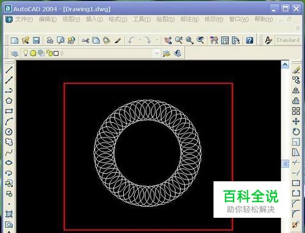Toggle layer 0 lock icon
The image size is (305, 233).
49,53
